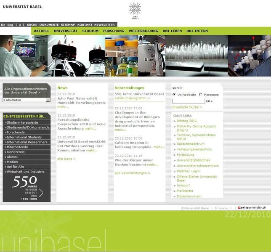This screenshot has width=271, height=252.
Task: Open Dozentenverein quick link
Action: (x=189, y=196)
